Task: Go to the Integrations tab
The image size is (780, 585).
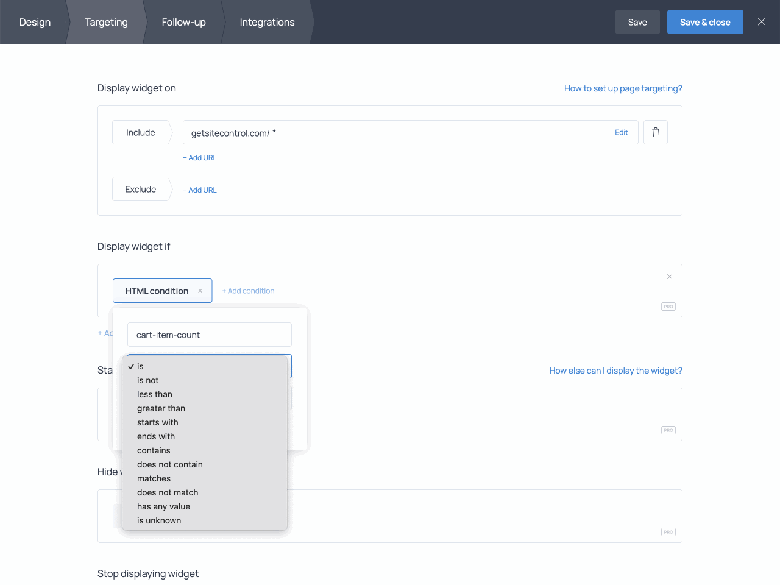Action: tap(267, 22)
